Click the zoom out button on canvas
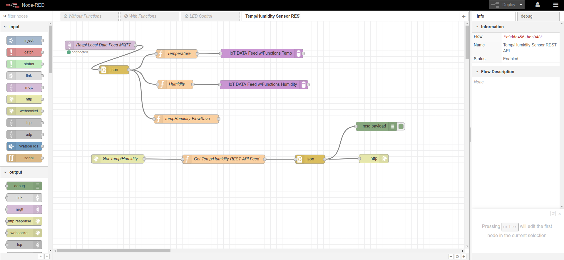 pos(451,256)
